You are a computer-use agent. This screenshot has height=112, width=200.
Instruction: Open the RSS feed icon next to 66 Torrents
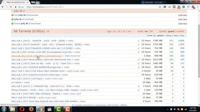coord(47,31)
